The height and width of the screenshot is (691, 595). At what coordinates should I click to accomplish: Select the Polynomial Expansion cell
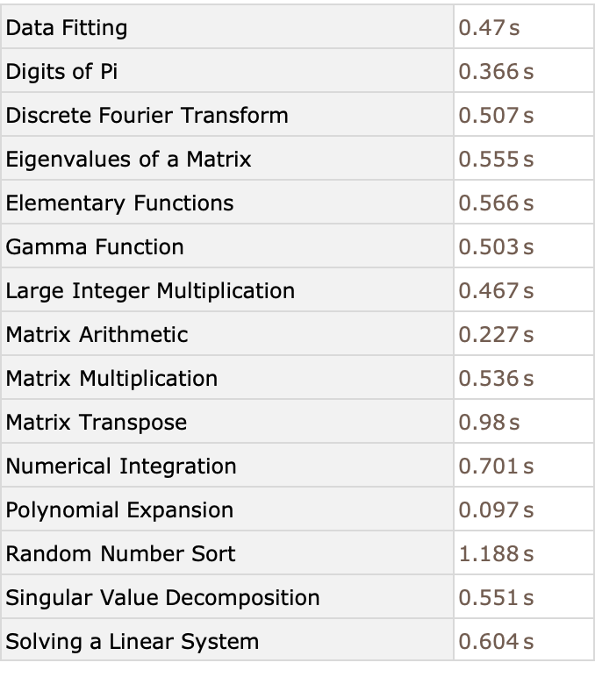coord(119,510)
